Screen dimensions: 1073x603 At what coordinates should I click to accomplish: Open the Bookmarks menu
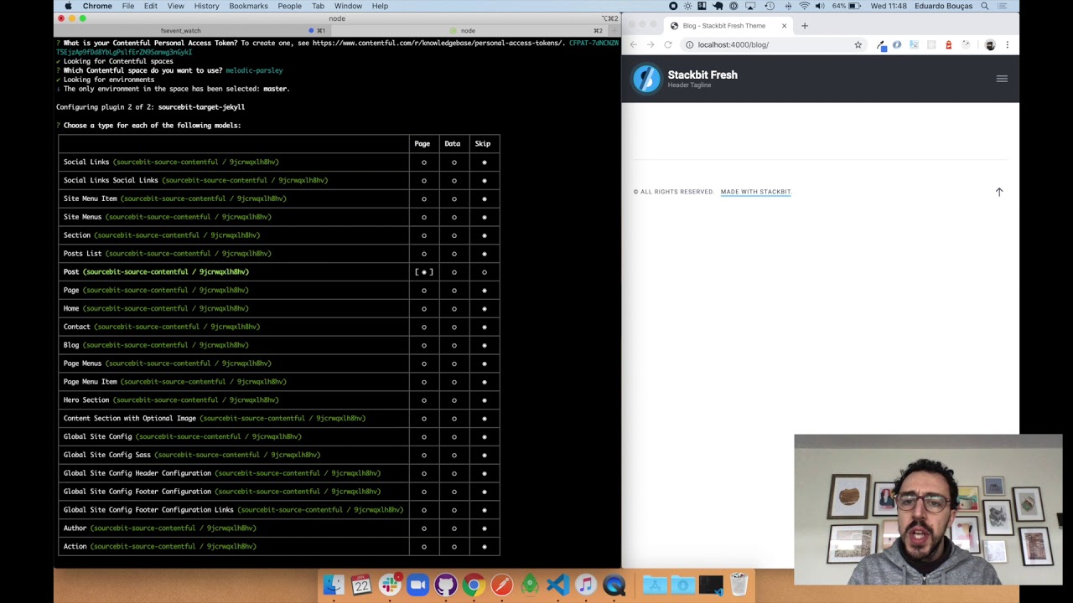click(248, 6)
